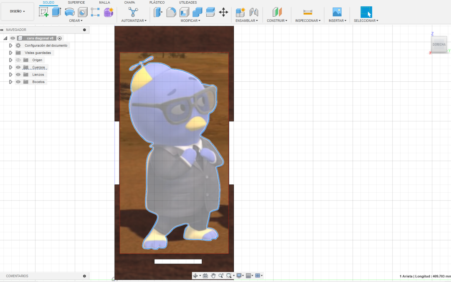The image size is (451, 282).
Task: Toggle visibility of cara diagonal v8 component
Action: (13, 38)
